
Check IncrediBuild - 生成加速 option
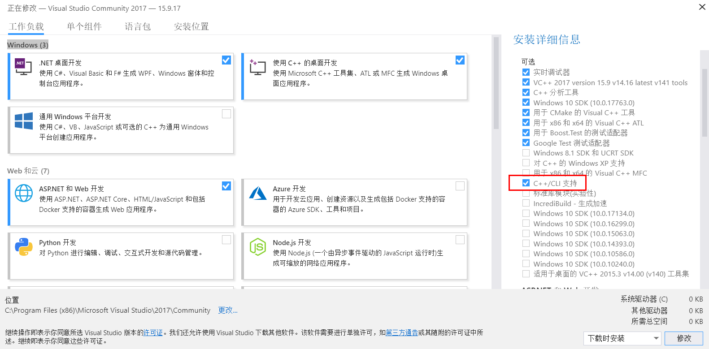pos(526,203)
